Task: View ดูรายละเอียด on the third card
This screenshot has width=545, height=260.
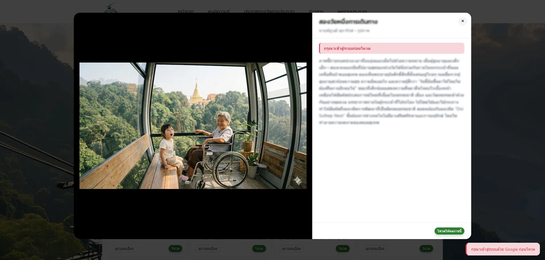Action: tap(291, 249)
